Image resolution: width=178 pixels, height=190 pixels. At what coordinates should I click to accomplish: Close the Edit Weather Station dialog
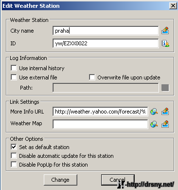point(173,6)
